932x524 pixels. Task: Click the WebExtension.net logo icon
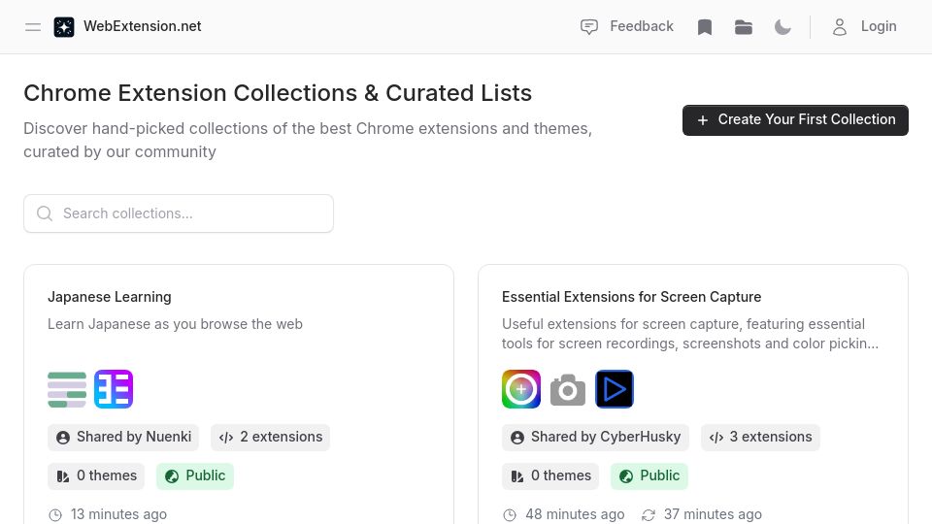click(64, 27)
